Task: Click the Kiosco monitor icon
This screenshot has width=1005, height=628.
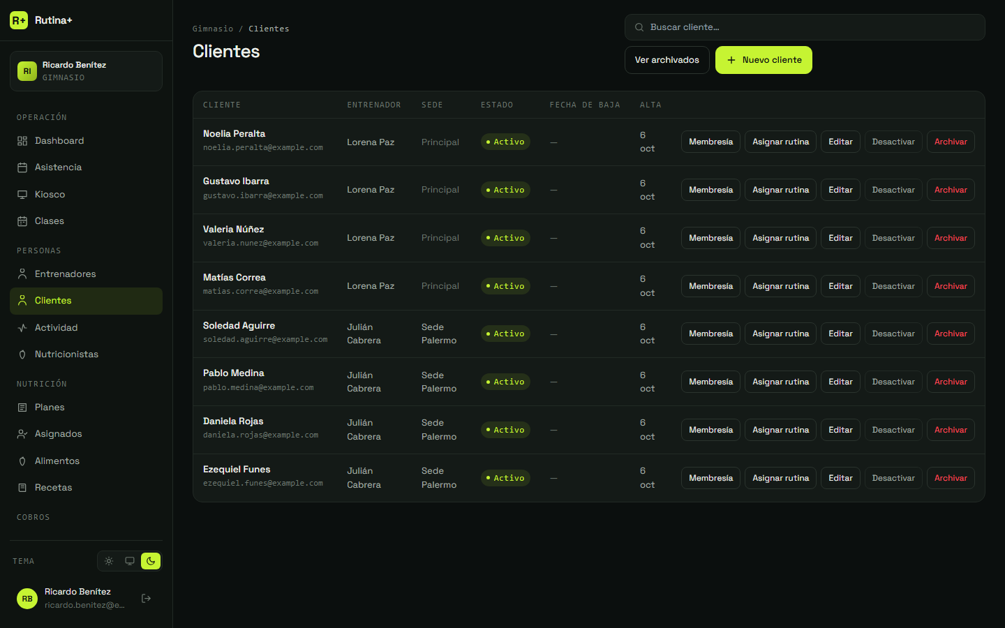Action: point(22,195)
